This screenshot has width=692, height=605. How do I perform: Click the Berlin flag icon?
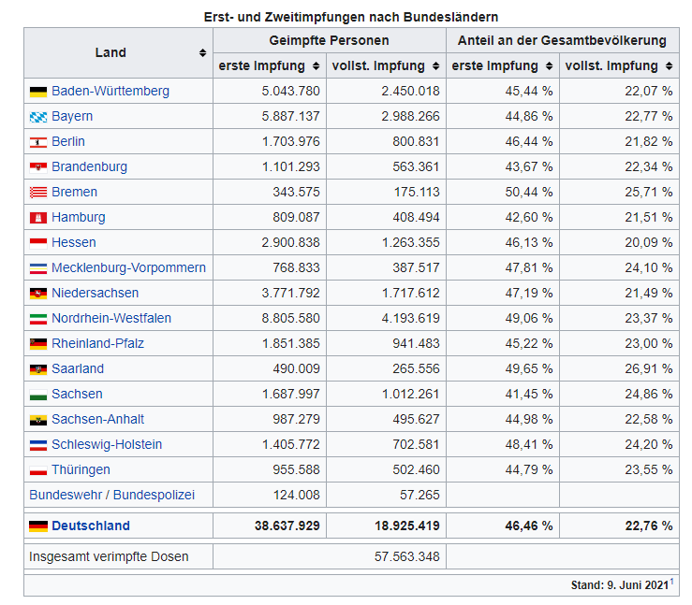[38, 142]
